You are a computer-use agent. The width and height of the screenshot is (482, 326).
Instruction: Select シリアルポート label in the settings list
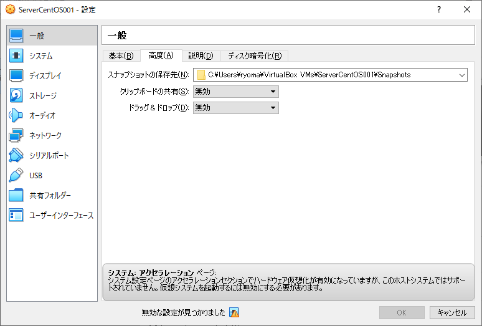coord(49,156)
